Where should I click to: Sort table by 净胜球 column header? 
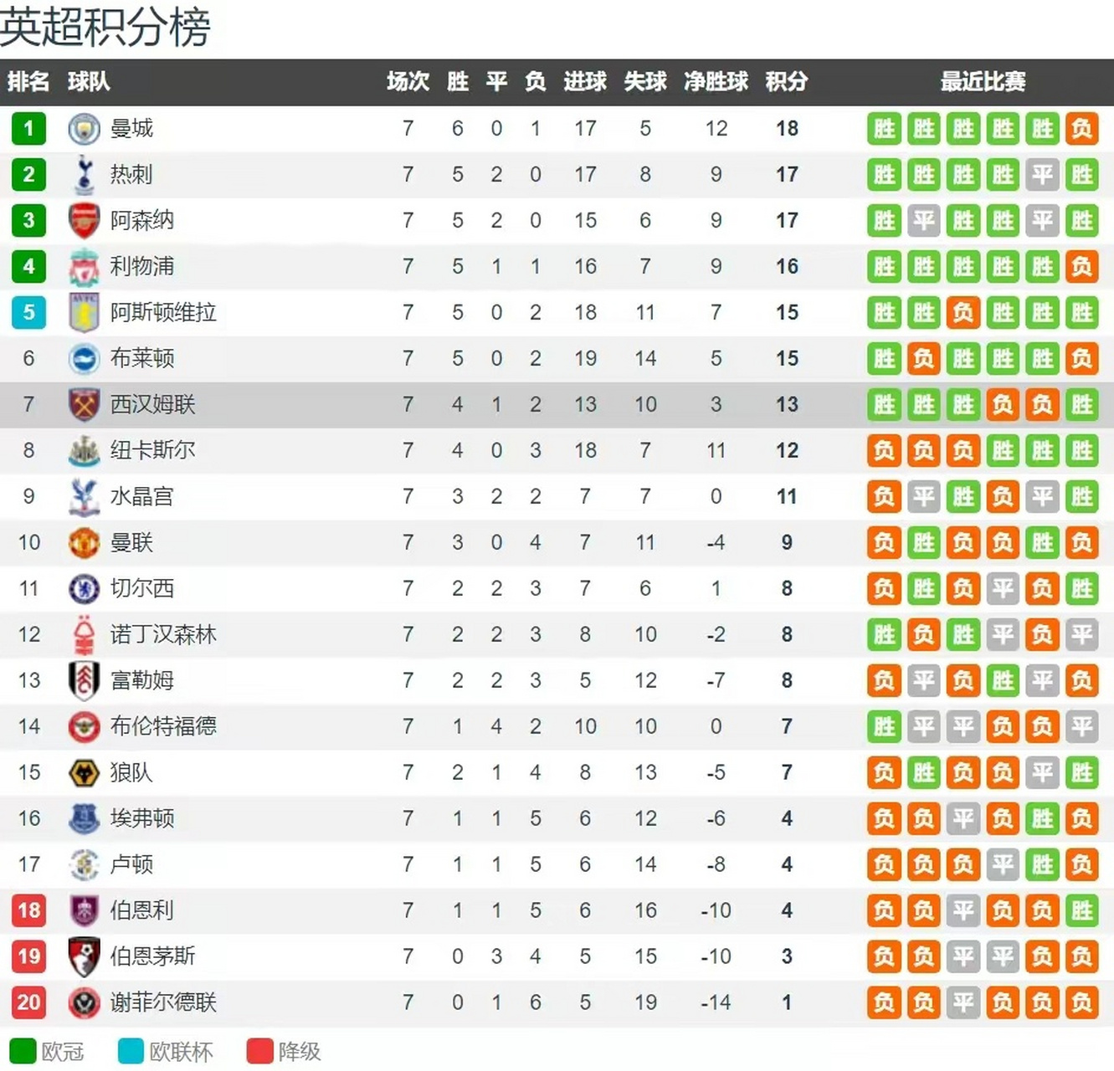tap(716, 82)
